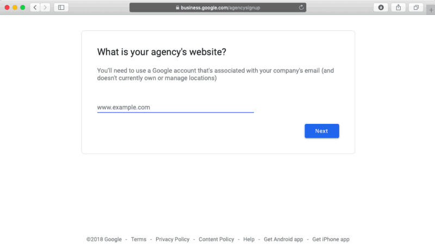The height and width of the screenshot is (249, 435).
Task: Show the tab overview
Action: pos(416,8)
